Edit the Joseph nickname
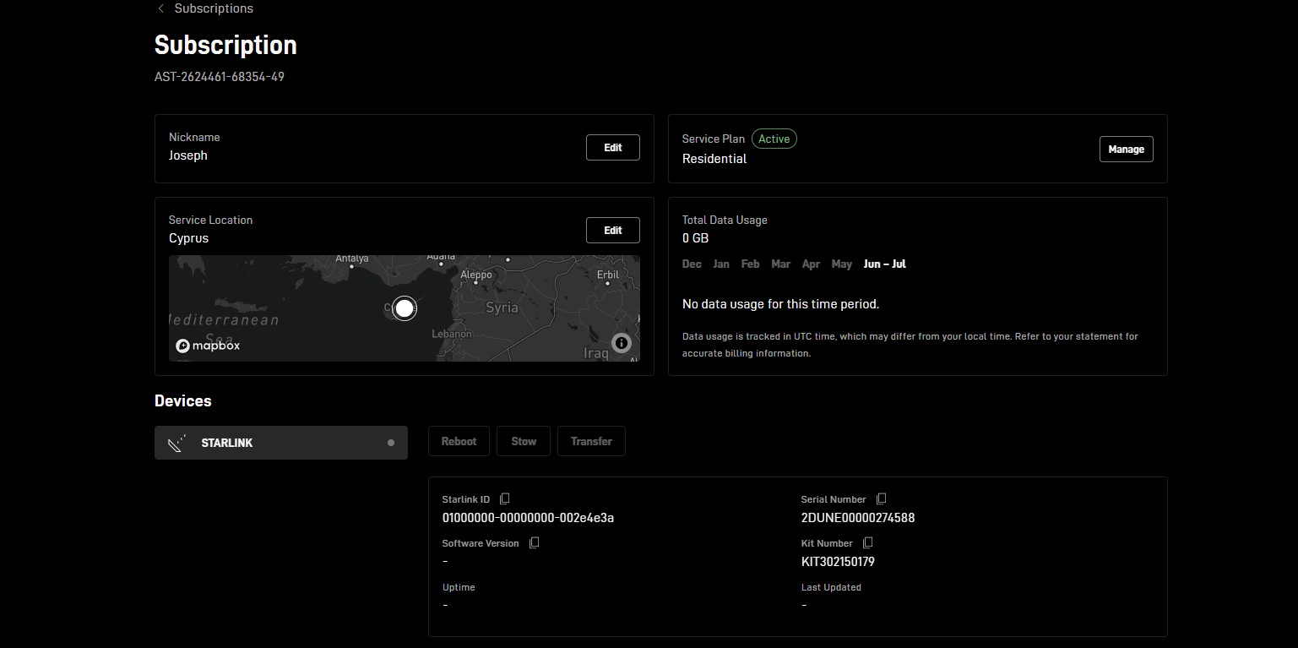The height and width of the screenshot is (648, 1298). point(612,148)
